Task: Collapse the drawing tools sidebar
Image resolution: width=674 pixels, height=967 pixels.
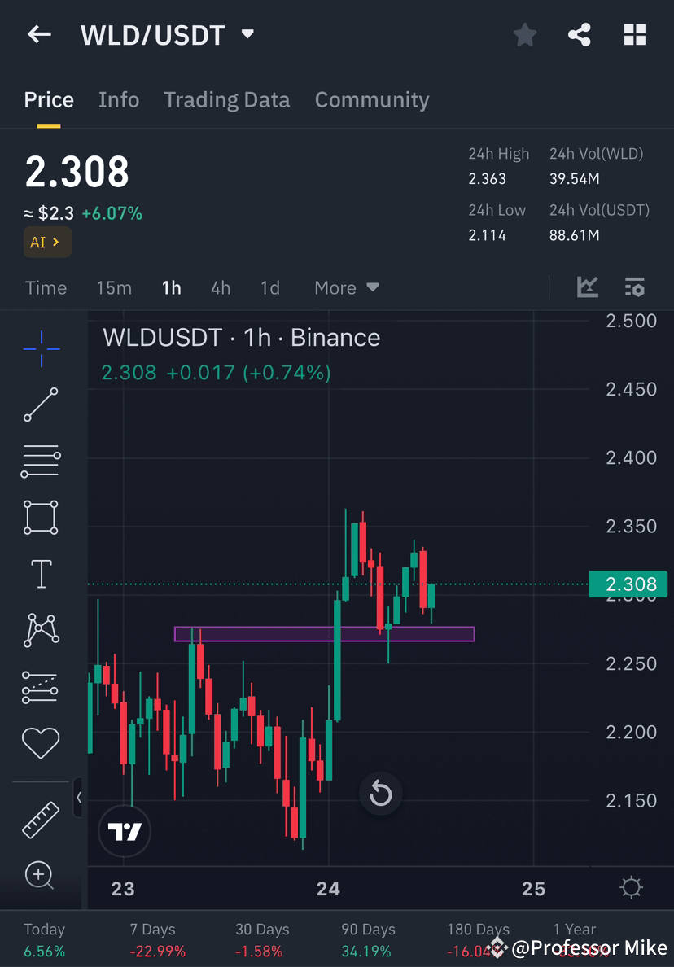Action: coord(79,799)
